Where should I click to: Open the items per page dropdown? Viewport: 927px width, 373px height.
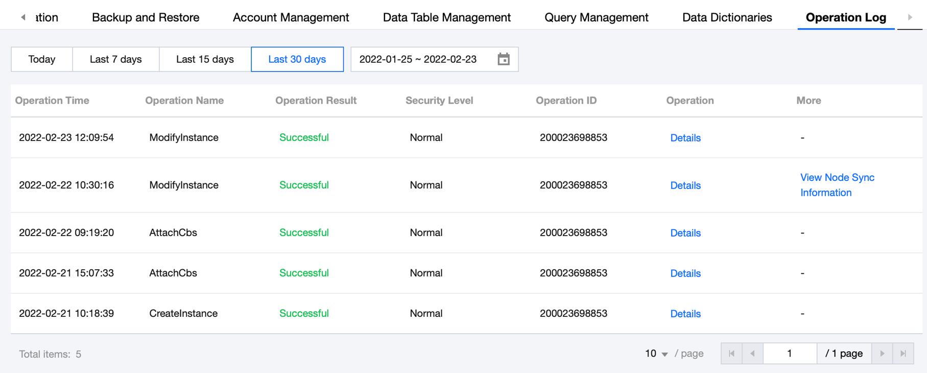(x=656, y=354)
